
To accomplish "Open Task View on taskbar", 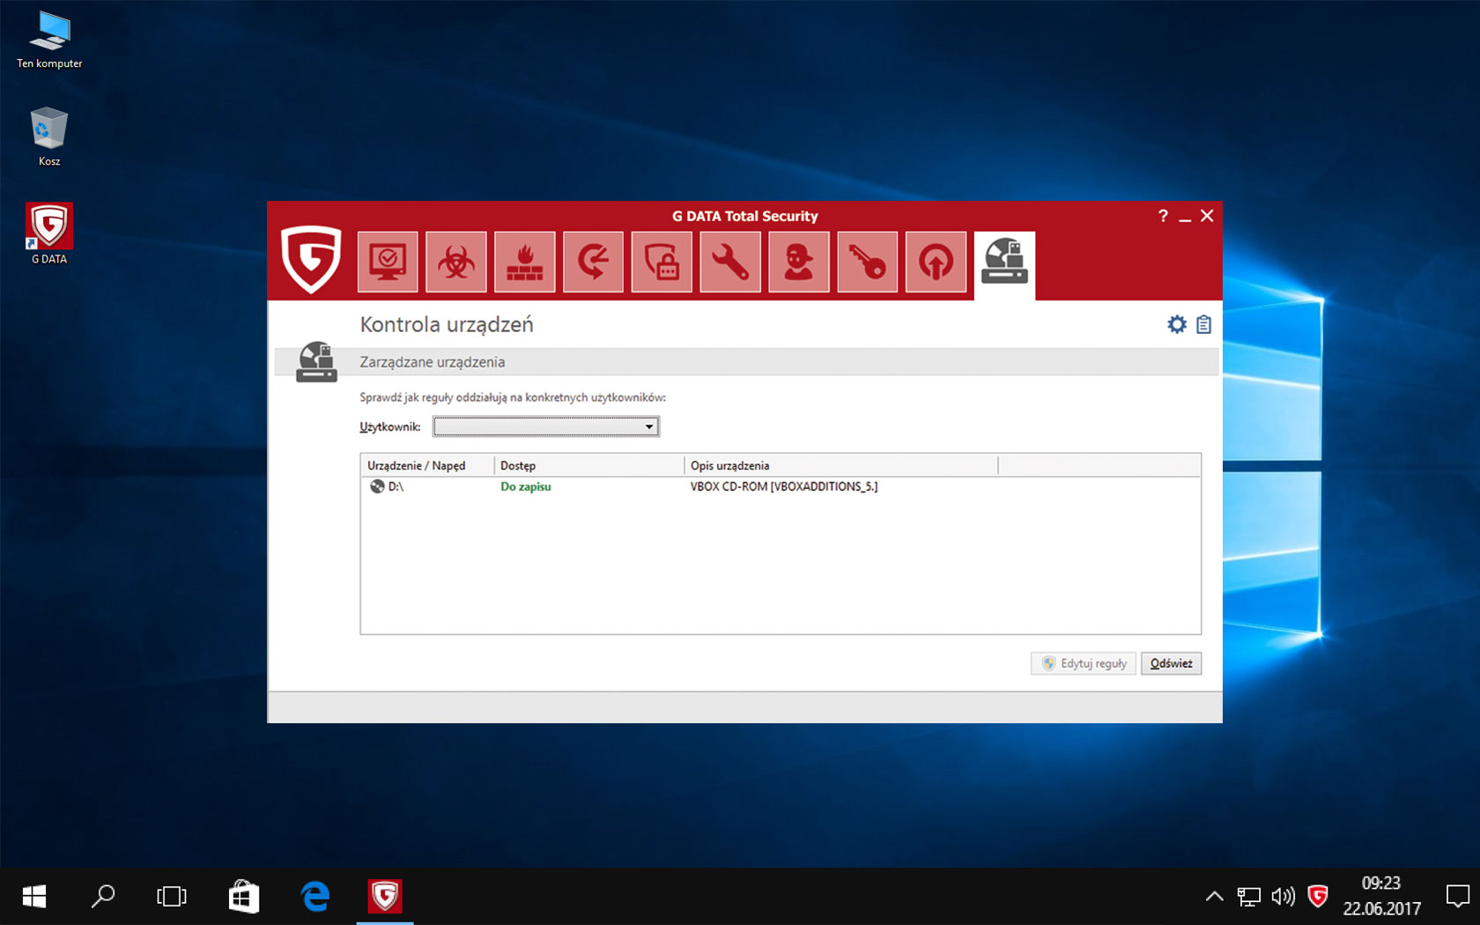I will pos(172,897).
